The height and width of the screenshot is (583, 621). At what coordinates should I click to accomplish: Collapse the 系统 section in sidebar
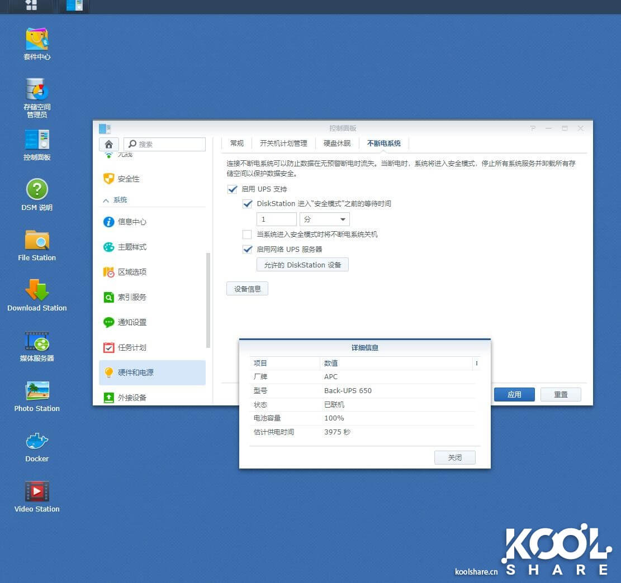tap(106, 200)
